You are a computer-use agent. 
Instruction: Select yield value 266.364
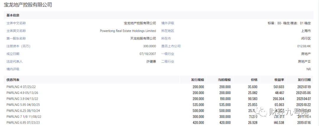279,99
